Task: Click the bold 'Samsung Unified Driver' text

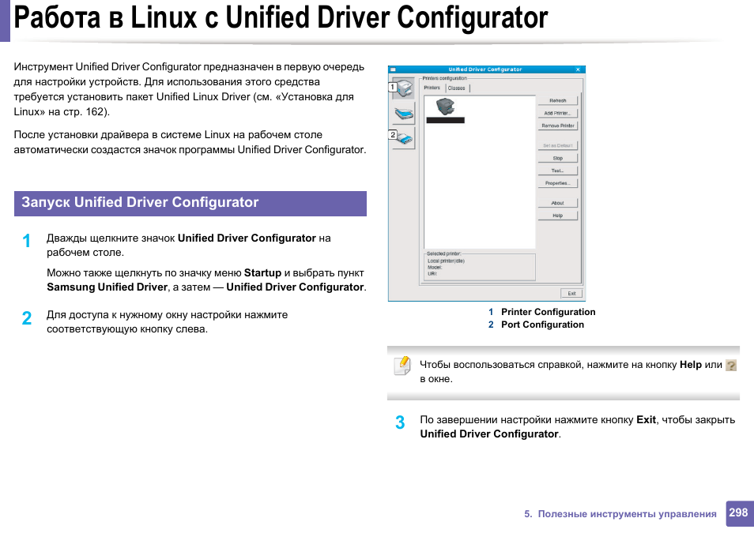Action: pos(107,287)
